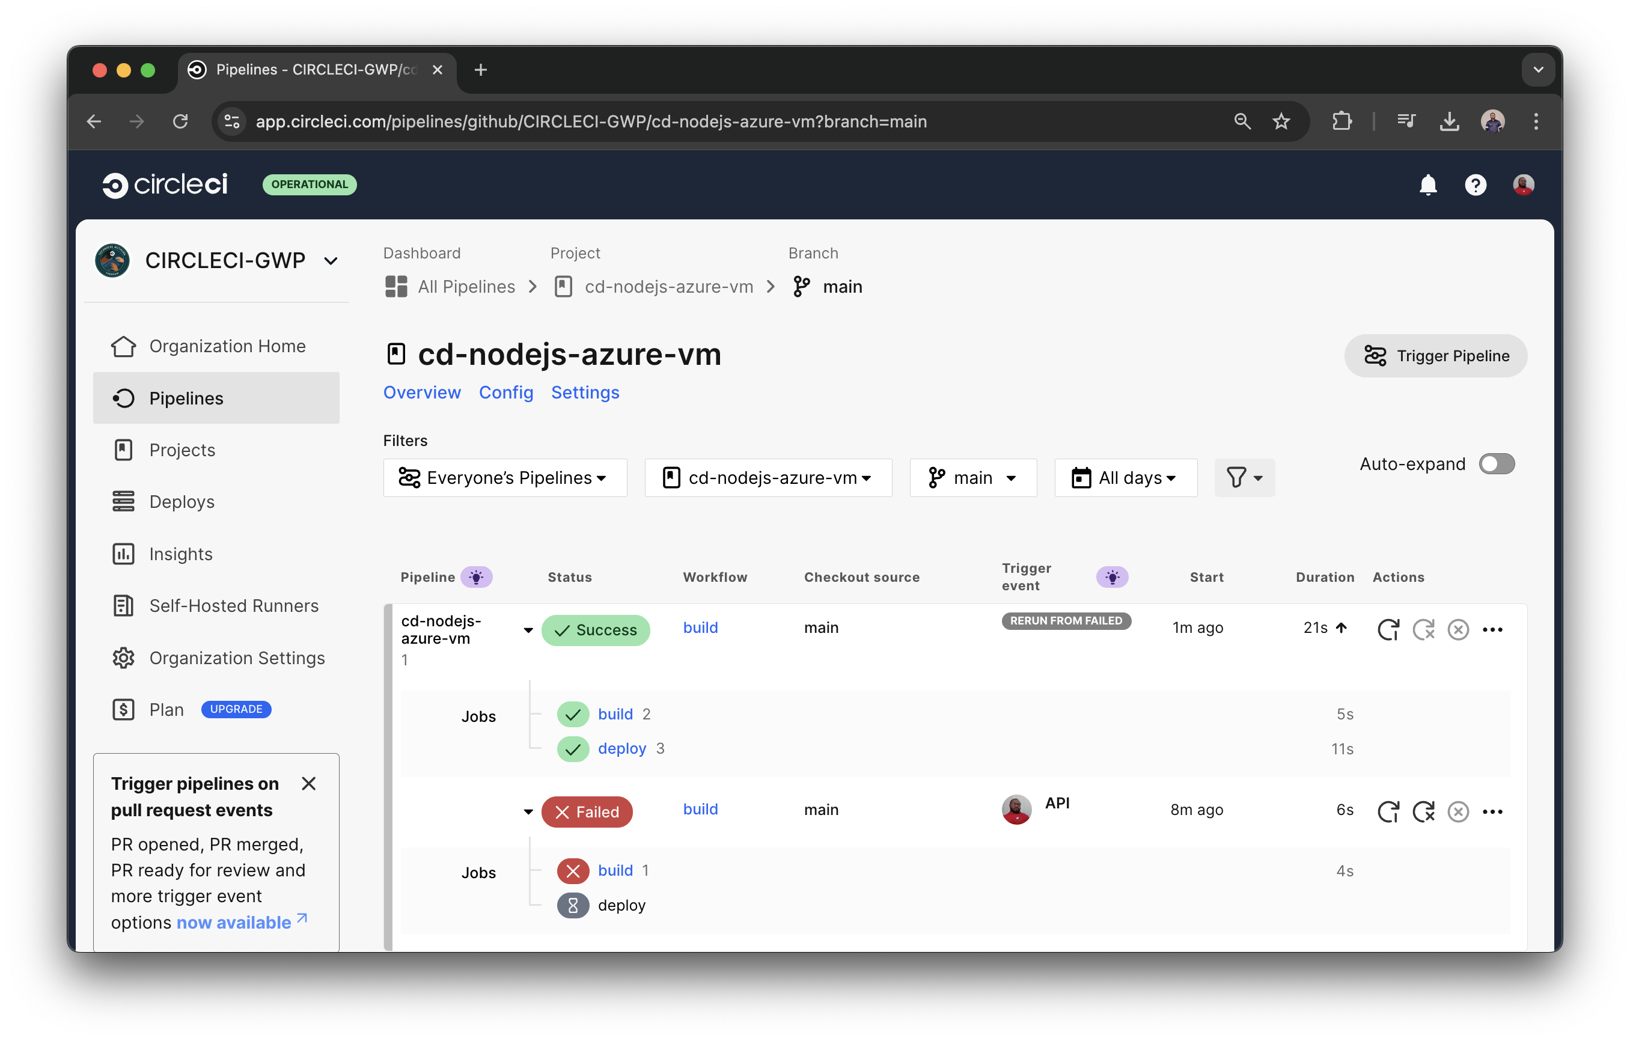
Task: Rerun the successful cd-nodejs-azure-vm workflow
Action: click(x=1389, y=629)
